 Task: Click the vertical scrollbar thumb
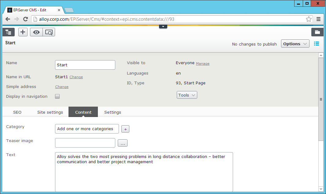pyautogui.click(x=321, y=99)
